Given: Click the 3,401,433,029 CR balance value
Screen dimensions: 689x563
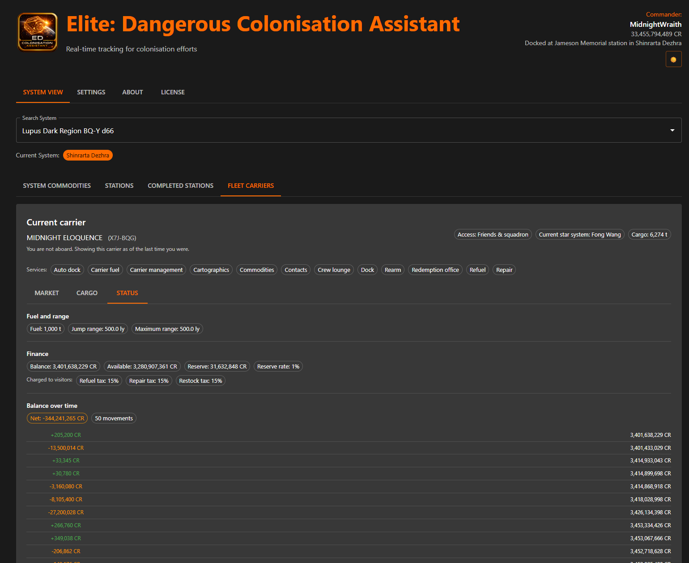Looking at the screenshot, I should (651, 448).
